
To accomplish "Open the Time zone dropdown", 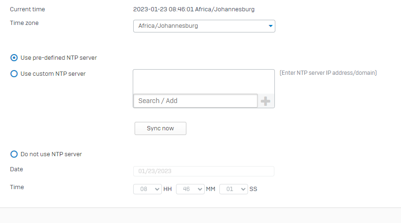I will pos(204,26).
